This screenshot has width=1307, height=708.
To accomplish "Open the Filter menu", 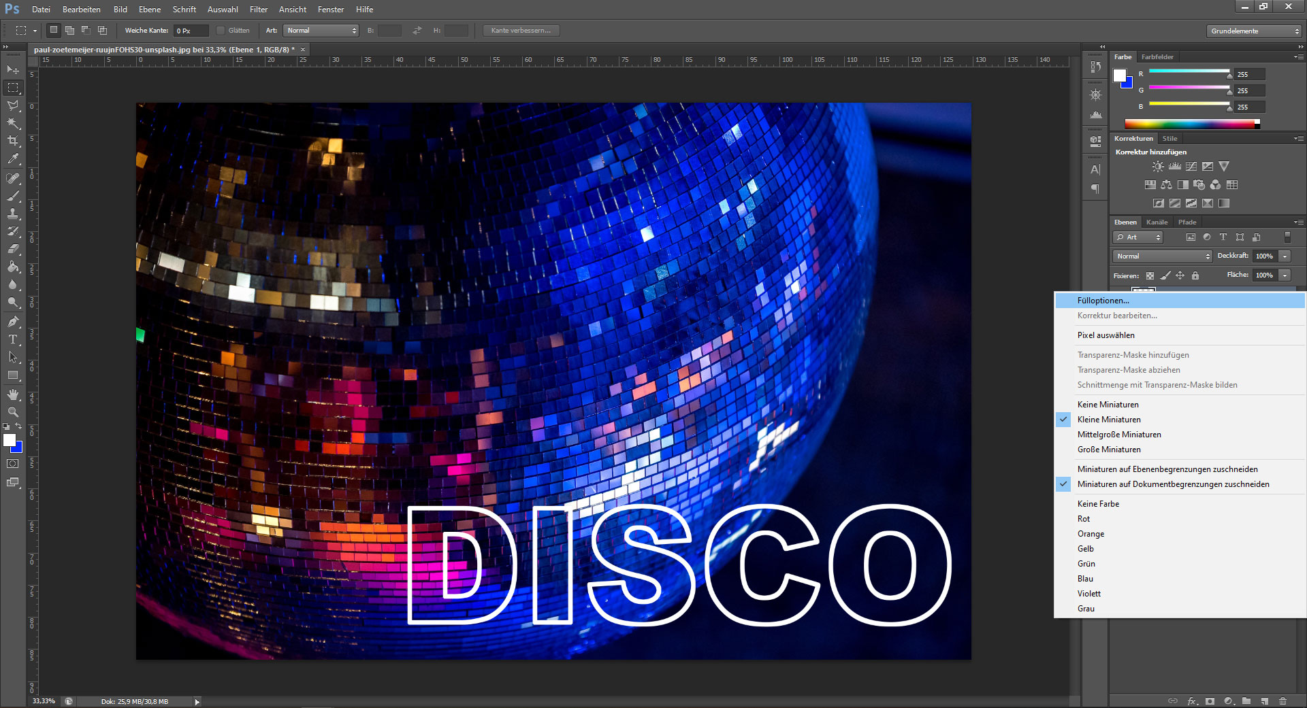I will (258, 10).
